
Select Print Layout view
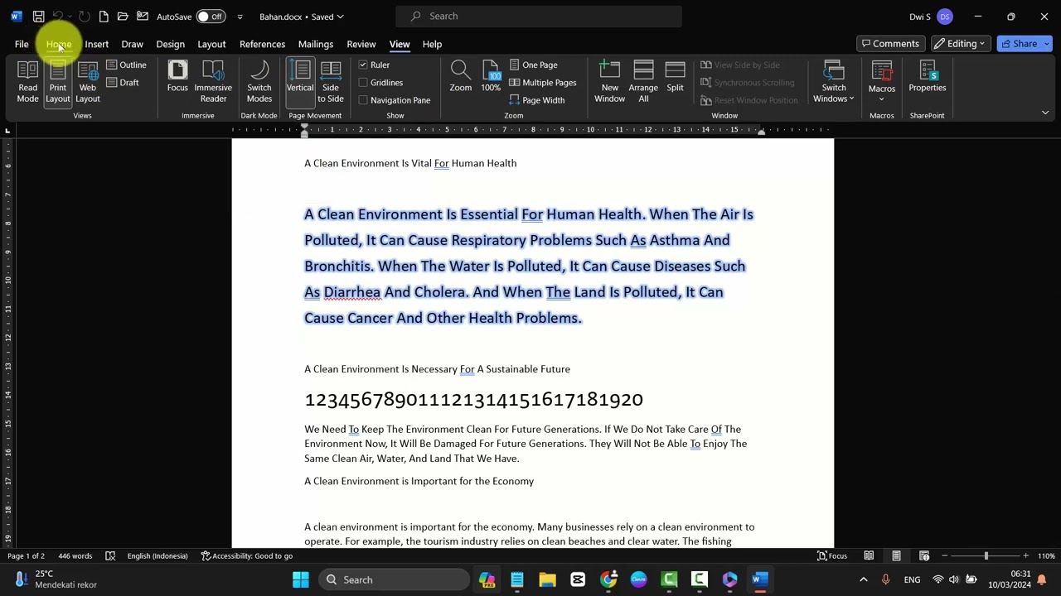(57, 82)
